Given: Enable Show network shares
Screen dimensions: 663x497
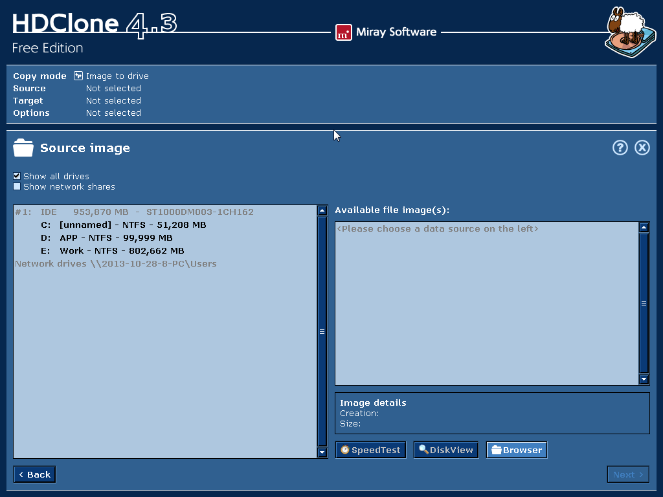Looking at the screenshot, I should tap(17, 186).
